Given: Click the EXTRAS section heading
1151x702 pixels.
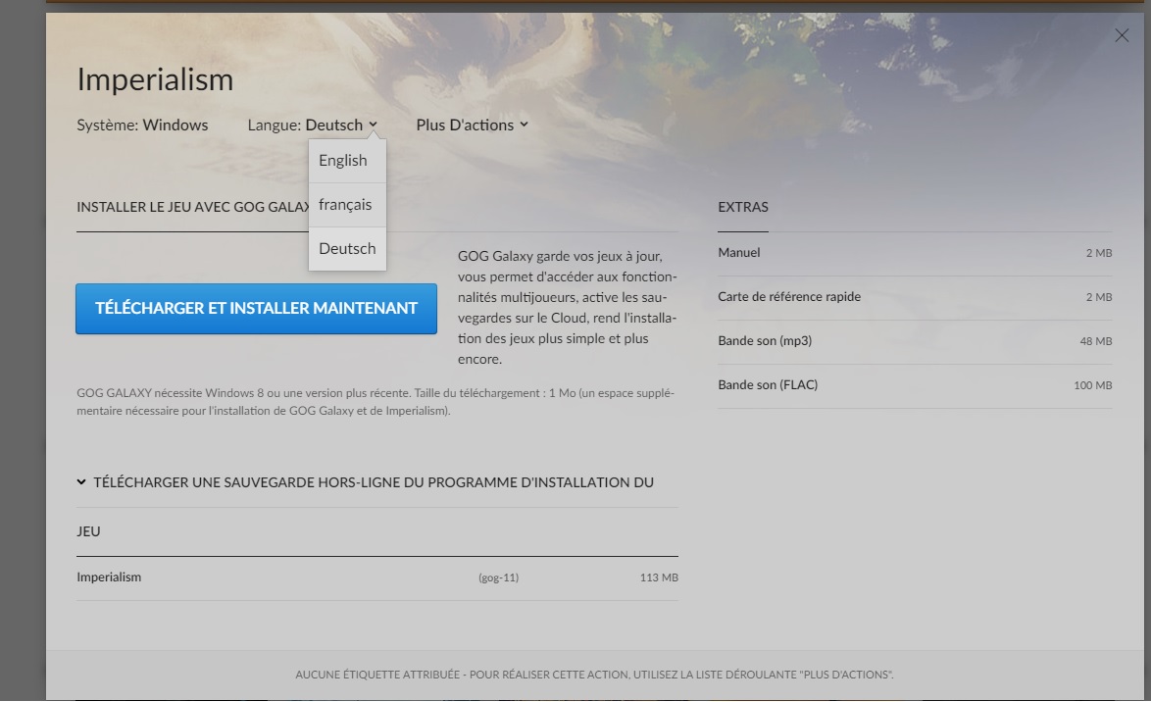Looking at the screenshot, I should click(743, 207).
